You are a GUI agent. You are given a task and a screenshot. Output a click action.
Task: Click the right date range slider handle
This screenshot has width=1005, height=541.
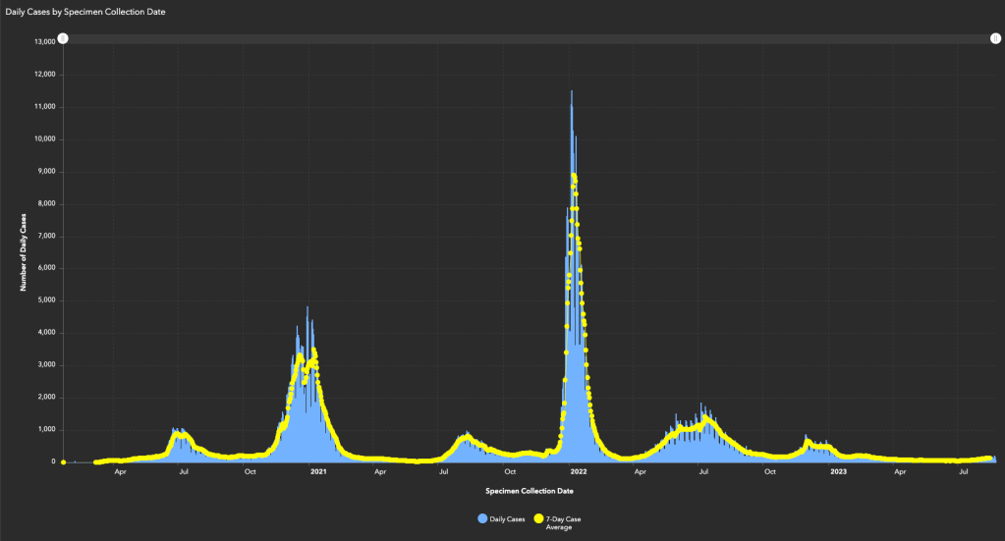tap(995, 38)
